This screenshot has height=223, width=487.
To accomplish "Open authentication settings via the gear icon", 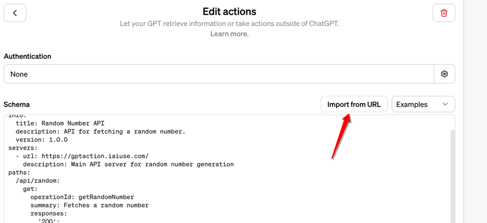I will [x=444, y=74].
